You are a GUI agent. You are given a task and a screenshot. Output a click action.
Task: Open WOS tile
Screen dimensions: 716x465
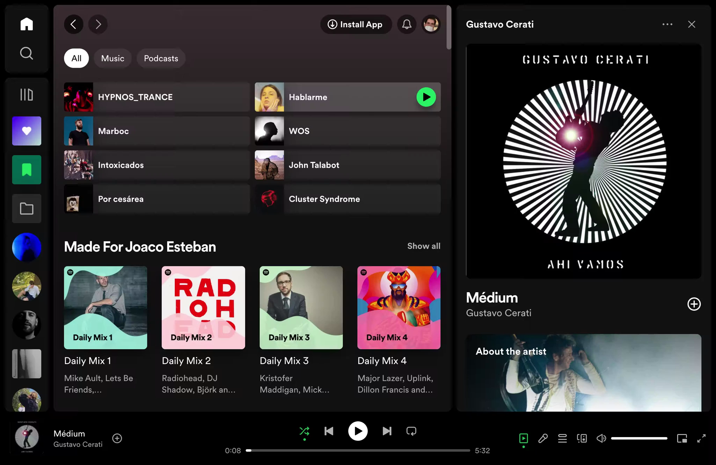[348, 131]
